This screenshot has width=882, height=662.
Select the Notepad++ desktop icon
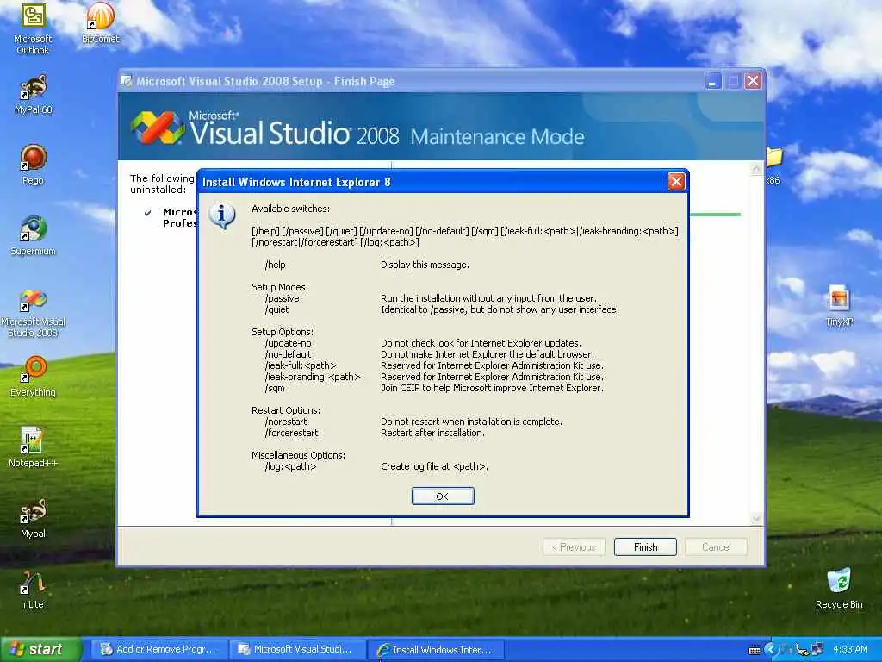[x=34, y=447]
